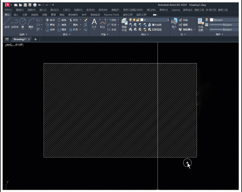The image size is (242, 192).
Task: Toggle the layer lightbulb on/off icon
Action: [x=131, y=20]
